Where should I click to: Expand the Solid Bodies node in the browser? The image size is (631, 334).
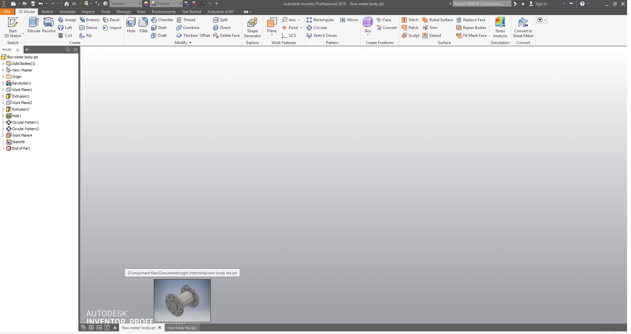(3, 64)
